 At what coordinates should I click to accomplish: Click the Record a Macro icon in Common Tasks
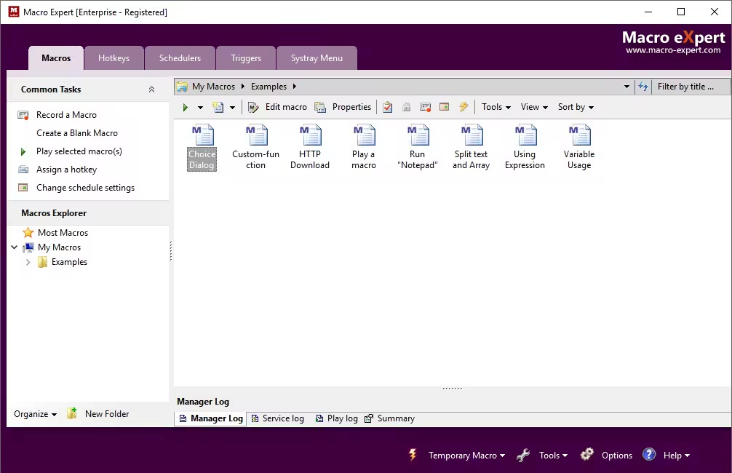23,115
